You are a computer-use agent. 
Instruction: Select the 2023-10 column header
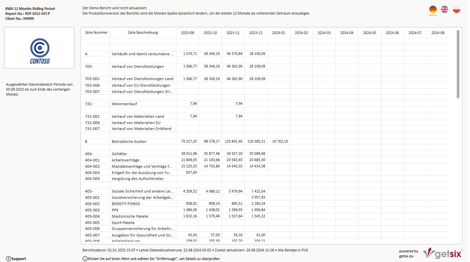pyautogui.click(x=210, y=33)
